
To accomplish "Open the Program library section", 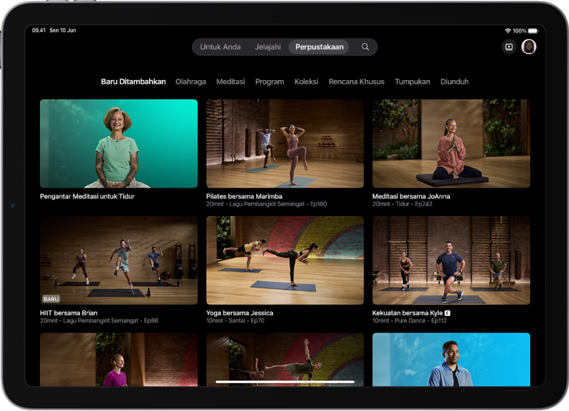I will (x=270, y=81).
